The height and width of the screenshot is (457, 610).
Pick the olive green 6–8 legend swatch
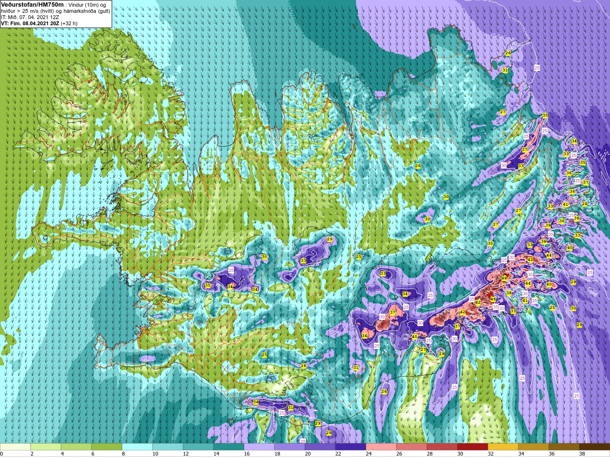107,447
